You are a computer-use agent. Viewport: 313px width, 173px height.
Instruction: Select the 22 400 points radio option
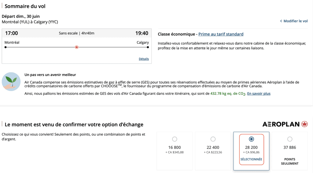(213, 139)
